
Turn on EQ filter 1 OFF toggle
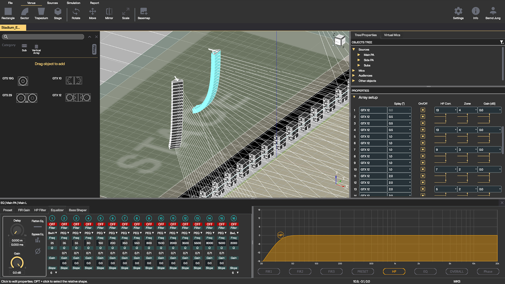tap(52, 224)
